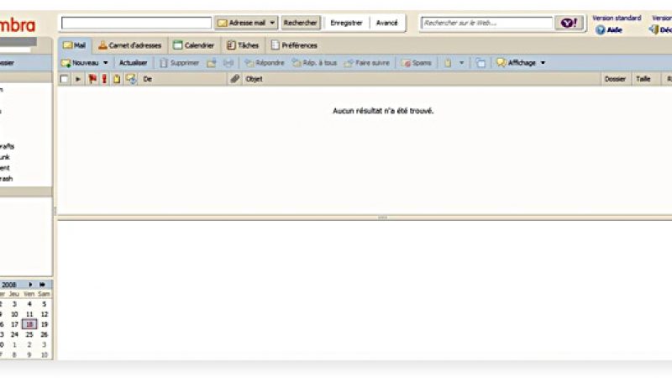
Task: Click the conversation expand column arrow
Action: (x=77, y=79)
